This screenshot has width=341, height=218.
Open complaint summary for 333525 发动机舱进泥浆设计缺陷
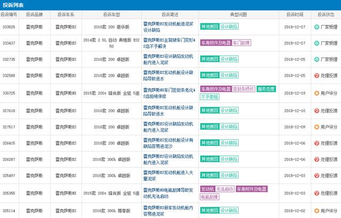(x=168, y=27)
